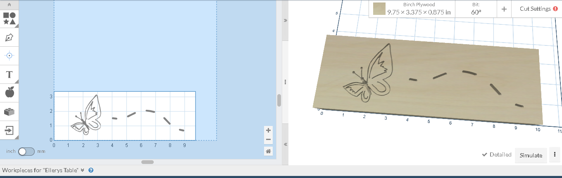
Task: Select the Pen drawing tool
Action: pos(10,38)
